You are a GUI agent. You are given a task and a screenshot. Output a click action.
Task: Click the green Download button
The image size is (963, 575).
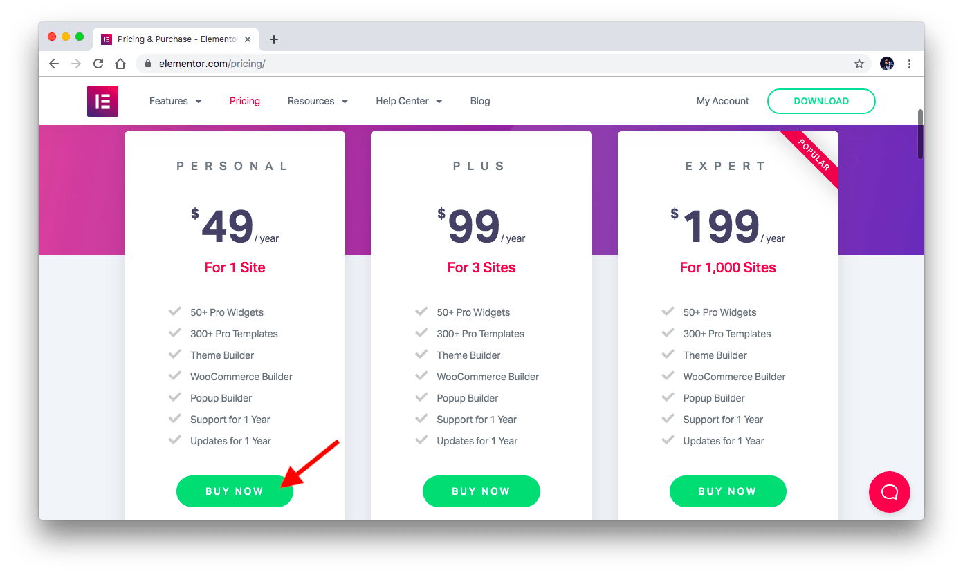[821, 101]
